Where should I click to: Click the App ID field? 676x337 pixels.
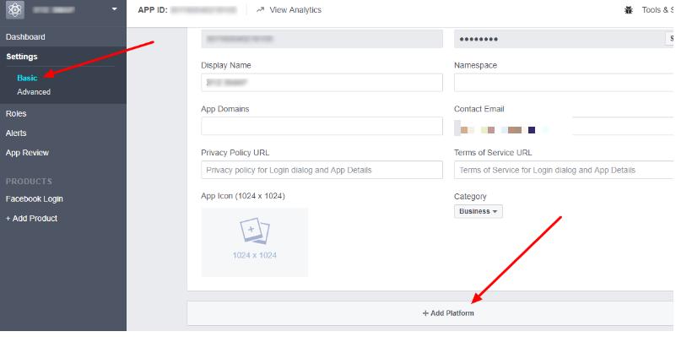(x=322, y=39)
